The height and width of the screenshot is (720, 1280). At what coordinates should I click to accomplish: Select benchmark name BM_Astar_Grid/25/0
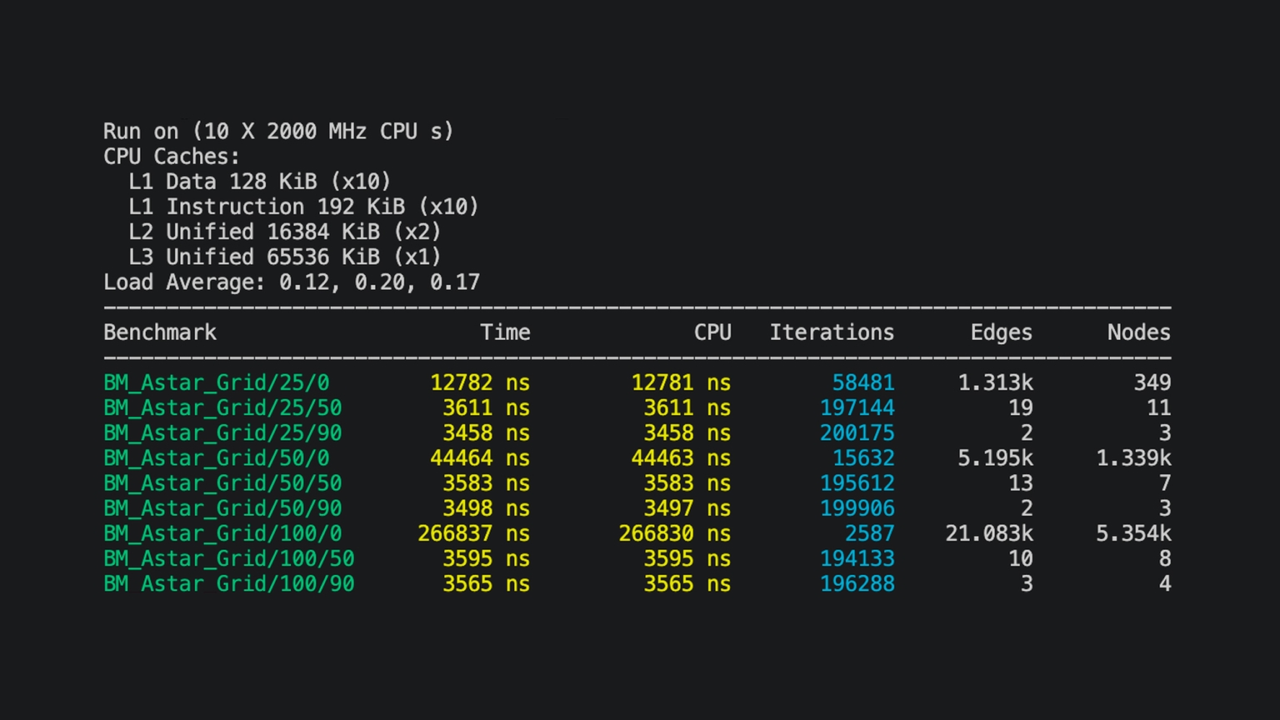217,382
